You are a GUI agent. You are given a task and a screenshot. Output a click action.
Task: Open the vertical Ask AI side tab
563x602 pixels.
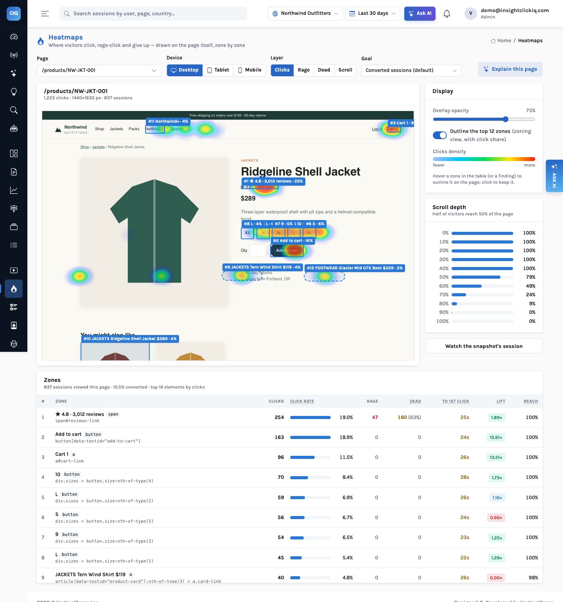(x=554, y=176)
